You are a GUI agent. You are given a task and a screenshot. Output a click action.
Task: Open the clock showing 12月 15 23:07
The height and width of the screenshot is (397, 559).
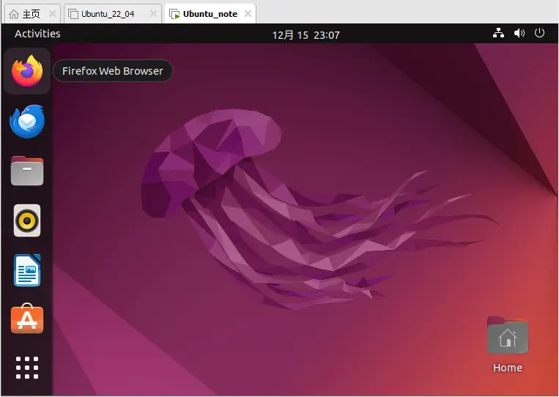click(306, 35)
